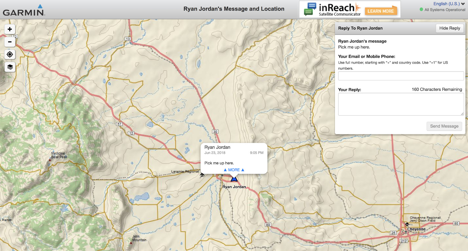The width and height of the screenshot is (468, 251).
Task: Click the Laramie Regional airport icon
Action: click(202, 175)
